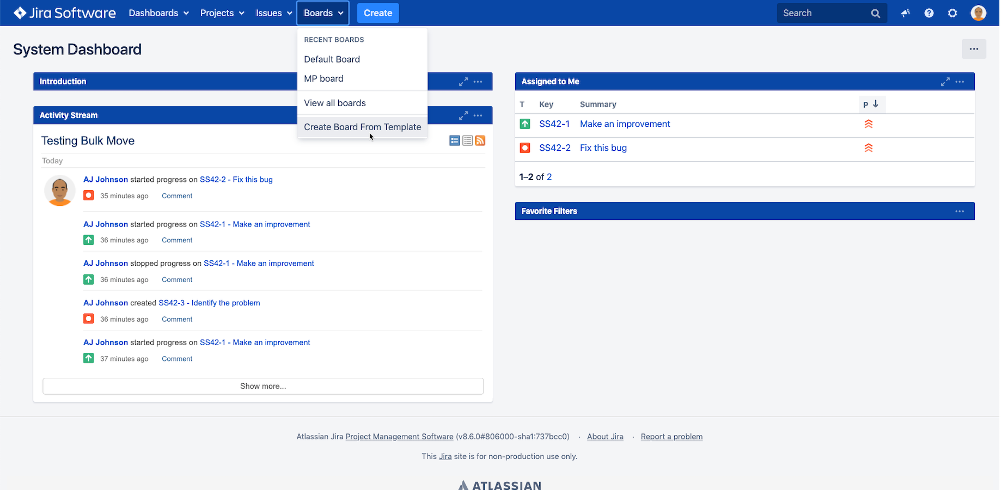Choose Create Board From Template
Viewport: 1002px width, 490px height.
[362, 127]
